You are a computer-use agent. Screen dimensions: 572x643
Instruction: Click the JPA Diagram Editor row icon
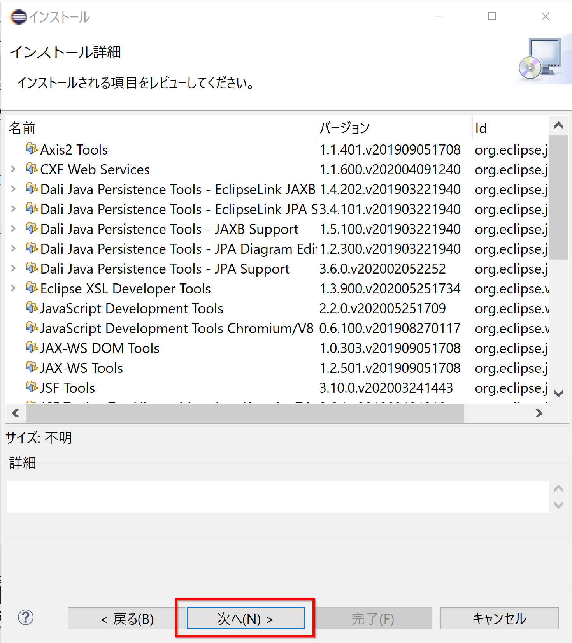point(32,248)
